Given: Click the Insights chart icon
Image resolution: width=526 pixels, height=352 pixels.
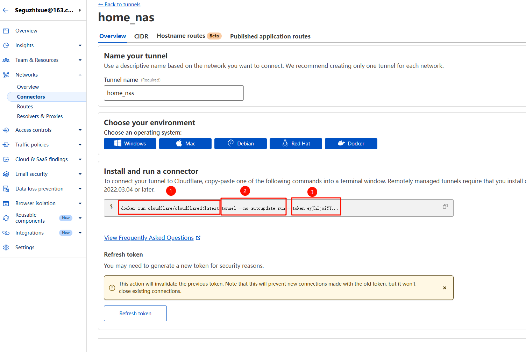Looking at the screenshot, I should click(6, 45).
